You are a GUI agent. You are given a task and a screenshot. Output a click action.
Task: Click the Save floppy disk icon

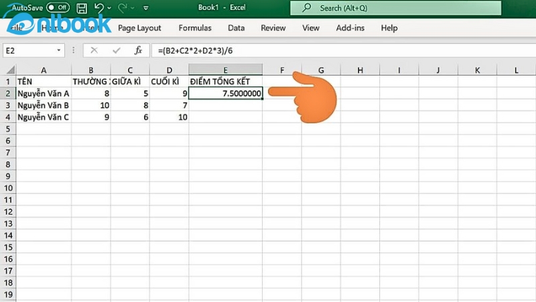pos(82,8)
